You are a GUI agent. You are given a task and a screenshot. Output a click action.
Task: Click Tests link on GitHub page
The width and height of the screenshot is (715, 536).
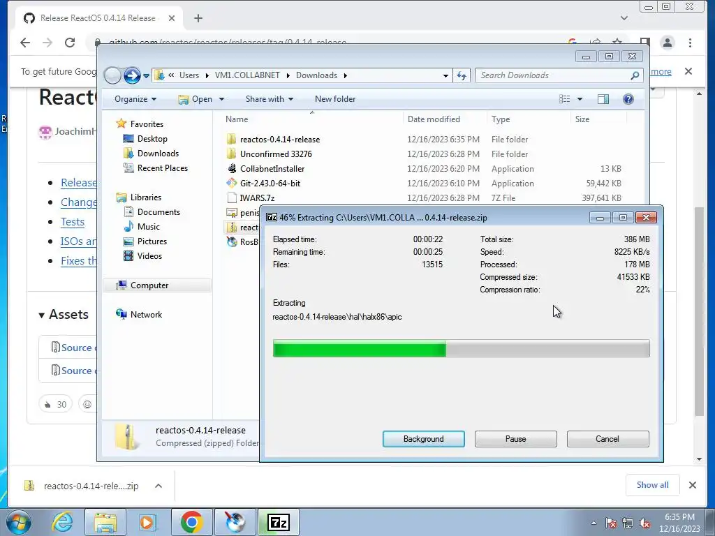73,221
